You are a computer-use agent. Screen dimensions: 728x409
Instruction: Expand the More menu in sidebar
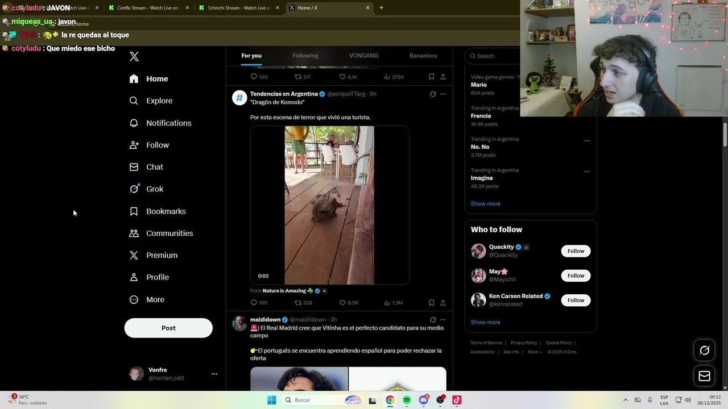click(147, 299)
